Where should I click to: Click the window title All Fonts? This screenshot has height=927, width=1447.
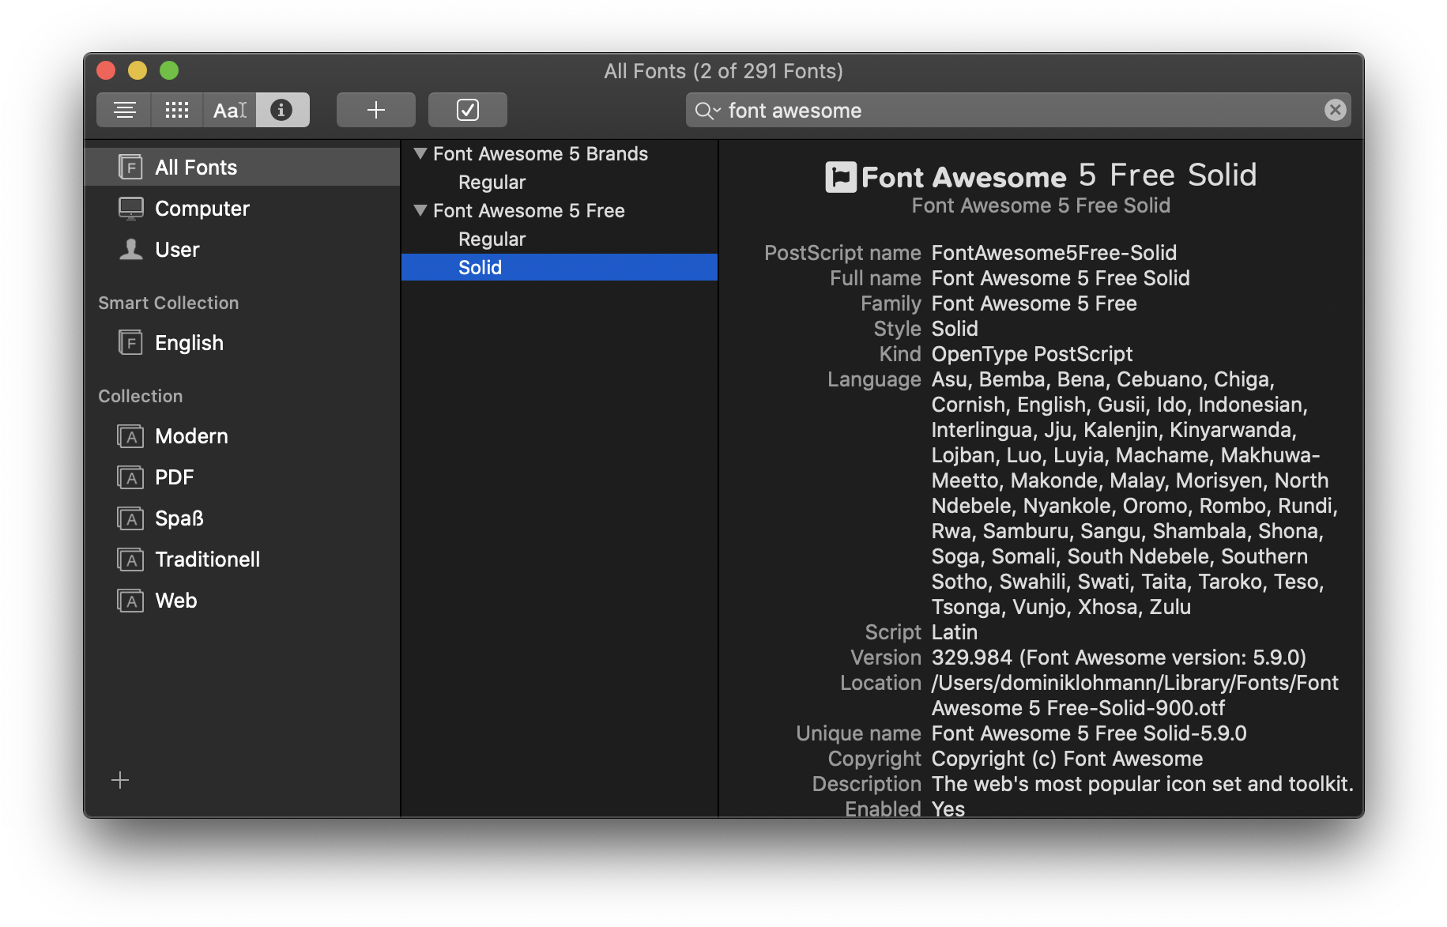723,71
